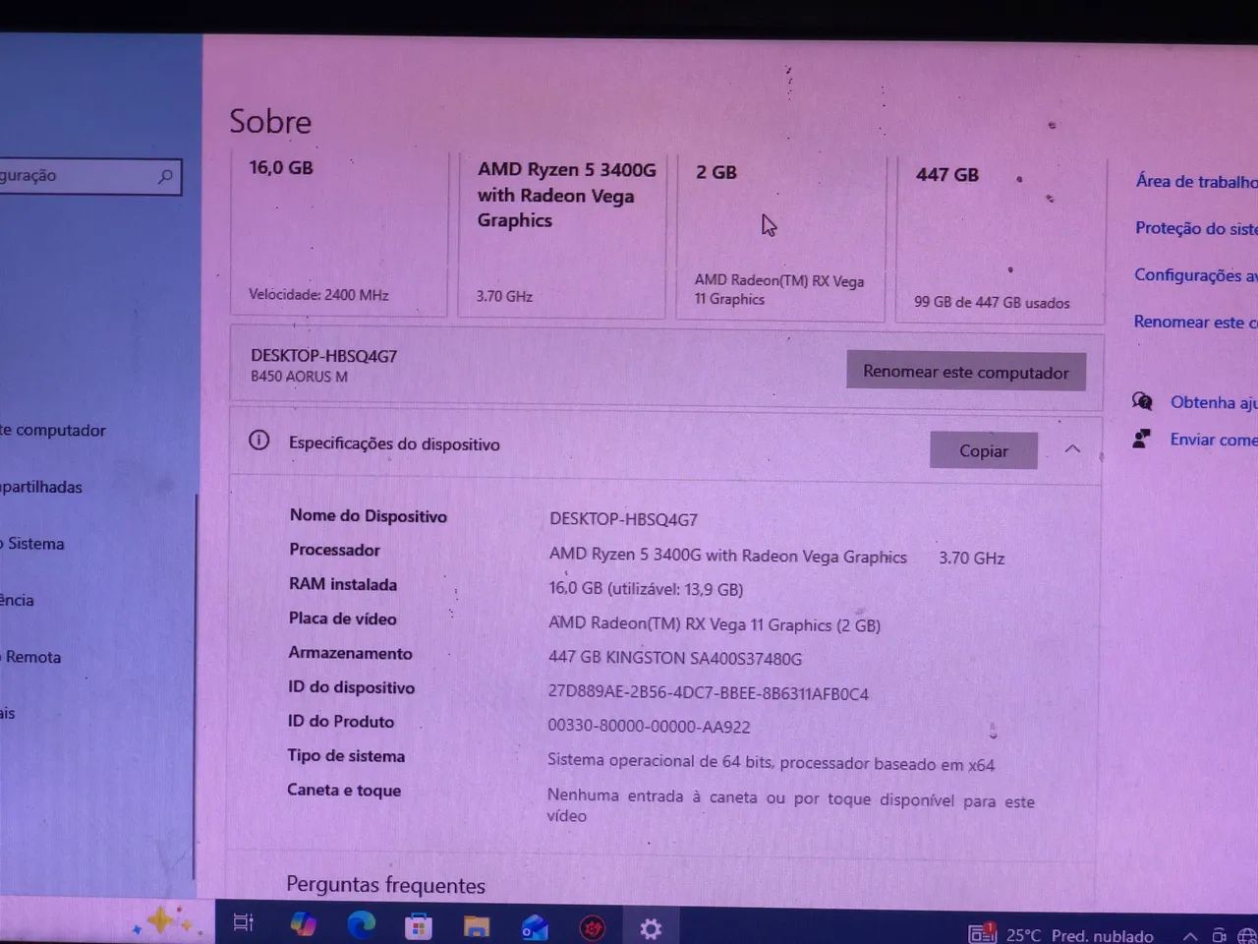This screenshot has width=1258, height=944.
Task: Click the Processador label
Action: [334, 550]
